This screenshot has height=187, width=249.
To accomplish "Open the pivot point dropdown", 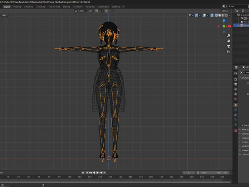I will point(91,11).
